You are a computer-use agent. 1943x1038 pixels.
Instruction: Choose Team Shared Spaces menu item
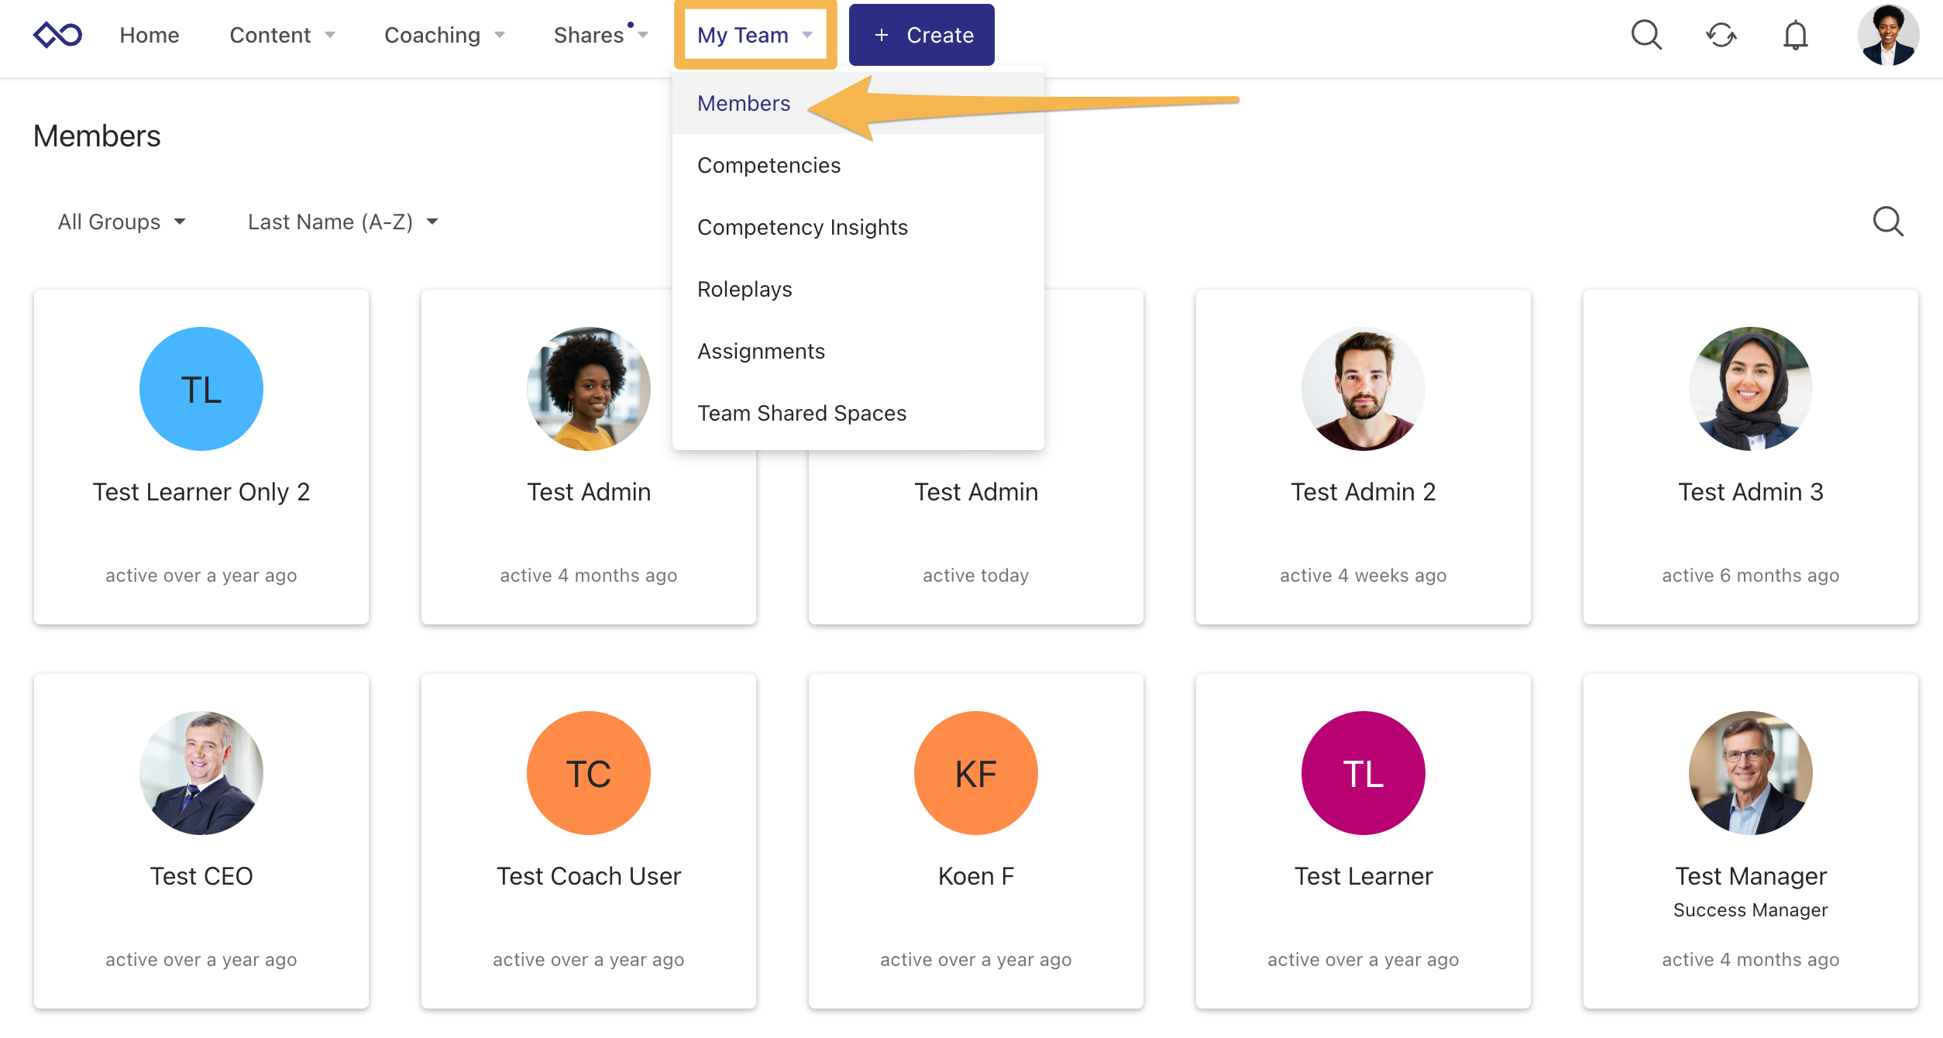(802, 413)
